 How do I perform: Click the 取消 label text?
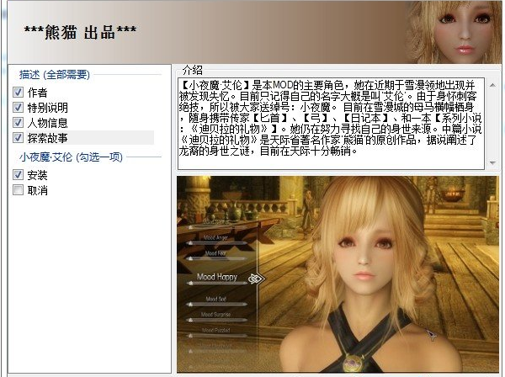coord(37,190)
